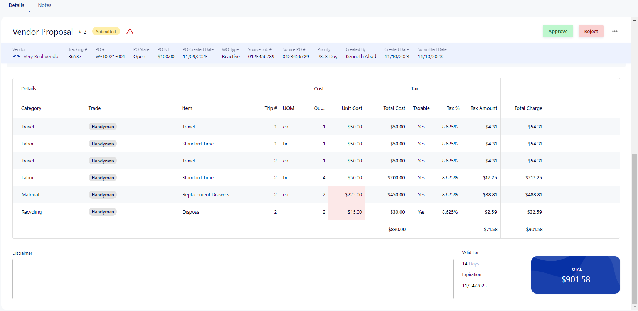This screenshot has width=638, height=311.
Task: Click the highlighted $225.00 unit cost
Action: click(347, 195)
